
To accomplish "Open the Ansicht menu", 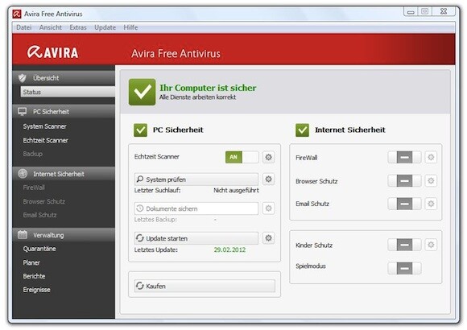I will pyautogui.click(x=51, y=27).
